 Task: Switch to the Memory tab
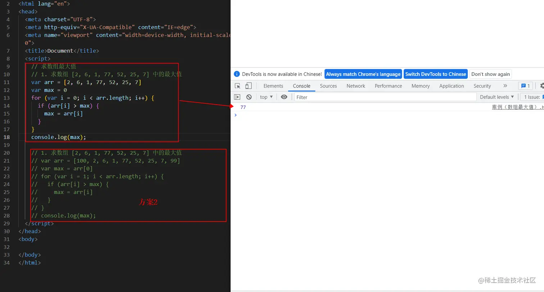[421, 86]
